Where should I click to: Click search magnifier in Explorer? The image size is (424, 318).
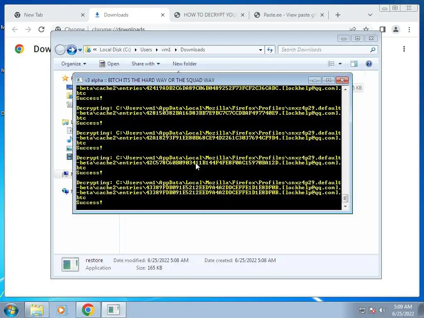coord(373,50)
